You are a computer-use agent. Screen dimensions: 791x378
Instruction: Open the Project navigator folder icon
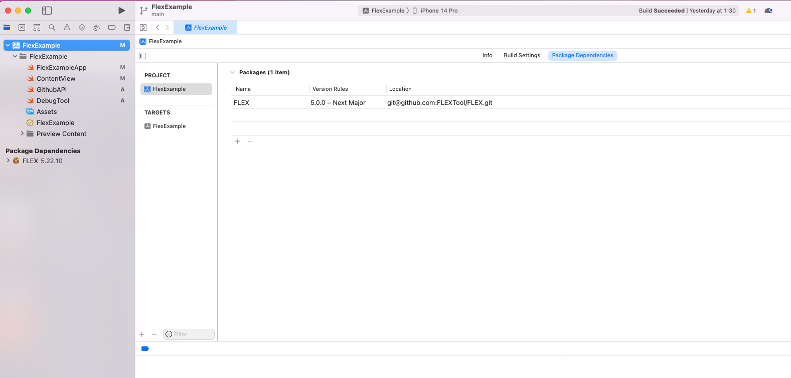coord(7,28)
